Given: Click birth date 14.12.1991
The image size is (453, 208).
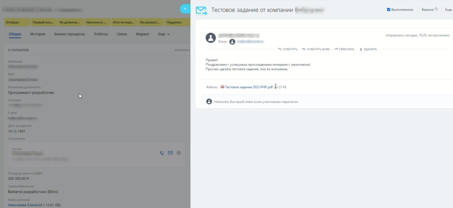Looking at the screenshot, I should coord(17,131).
